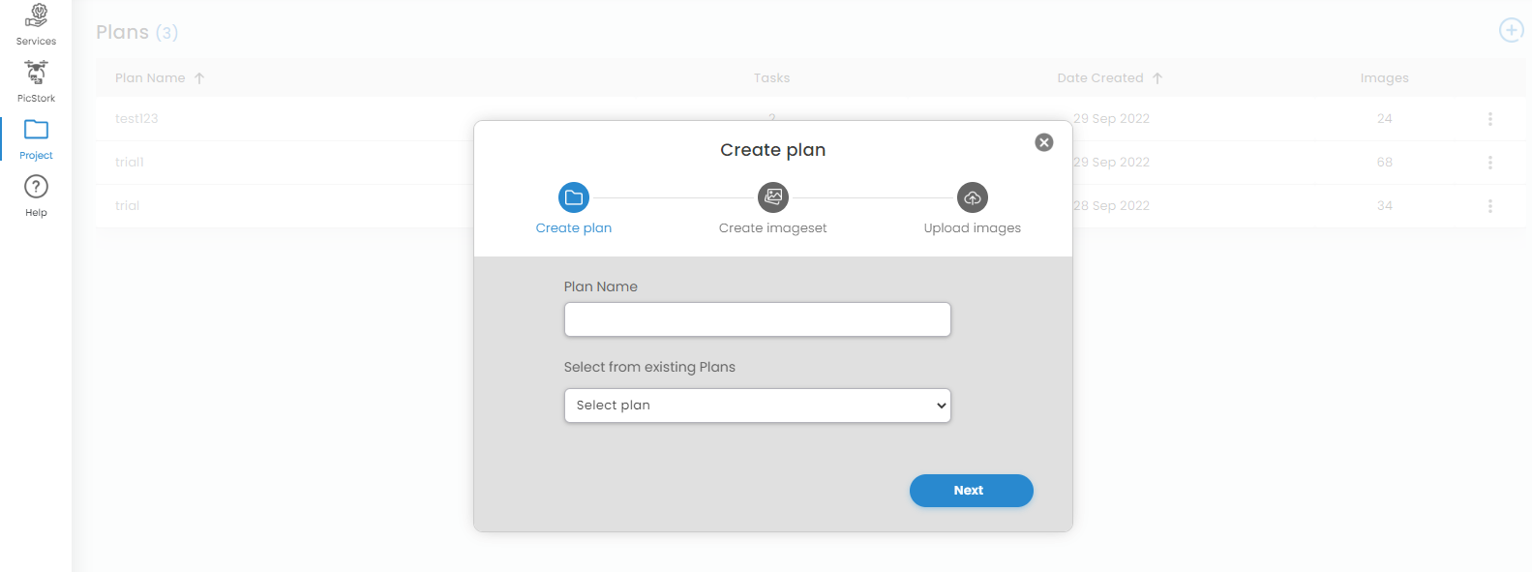Close the Create plan dialog
This screenshot has width=1532, height=572.
[x=1044, y=142]
